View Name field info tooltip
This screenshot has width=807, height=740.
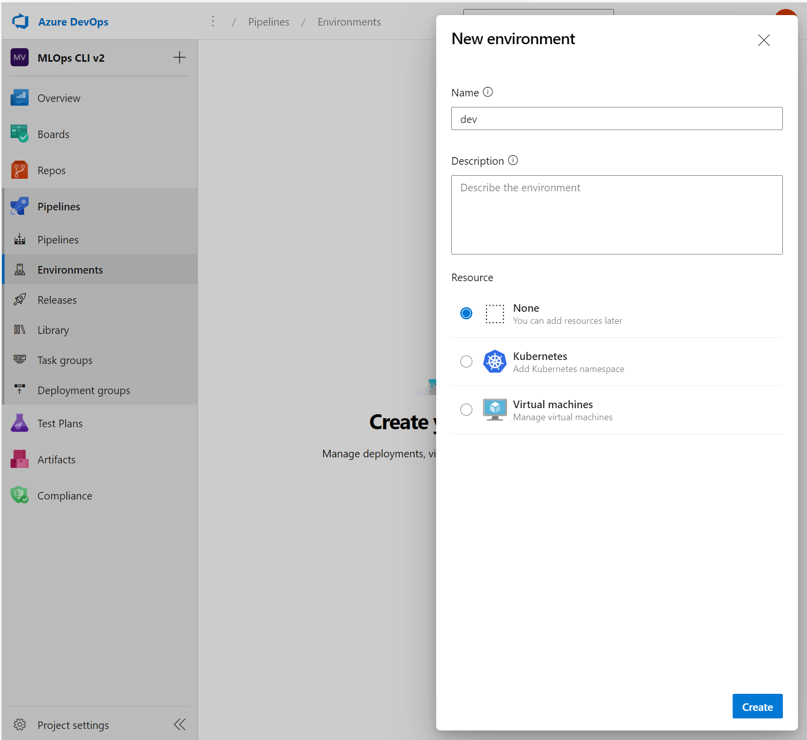pos(487,92)
